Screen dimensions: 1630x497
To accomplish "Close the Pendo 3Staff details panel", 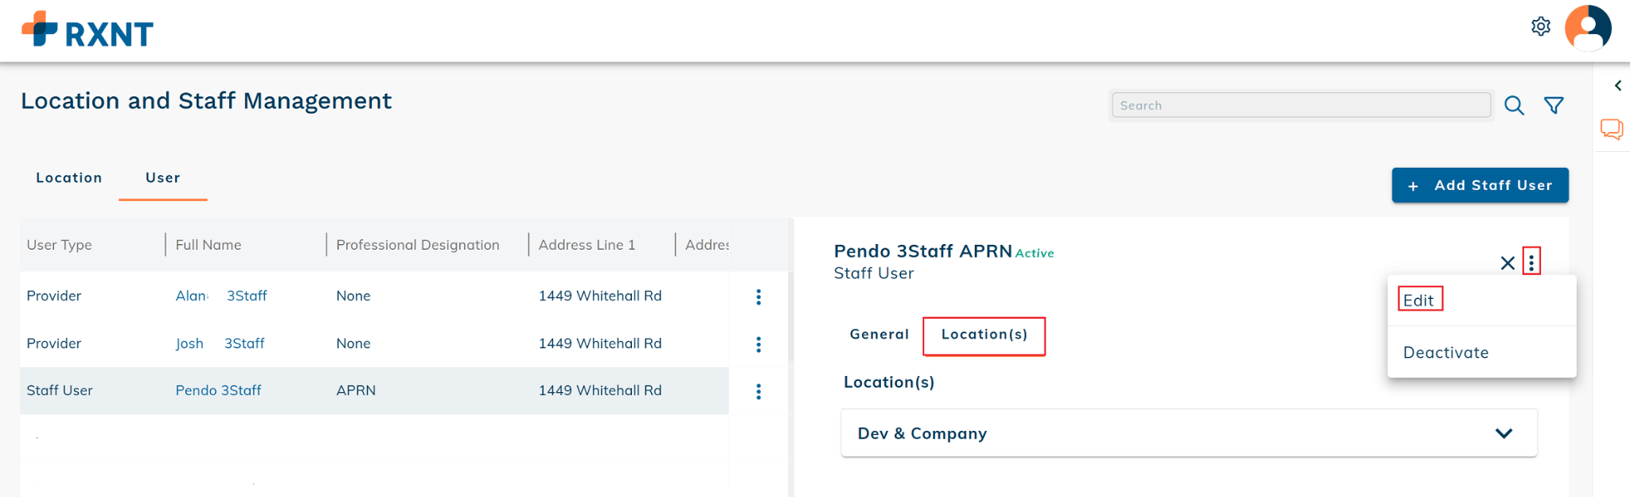I will (1507, 263).
